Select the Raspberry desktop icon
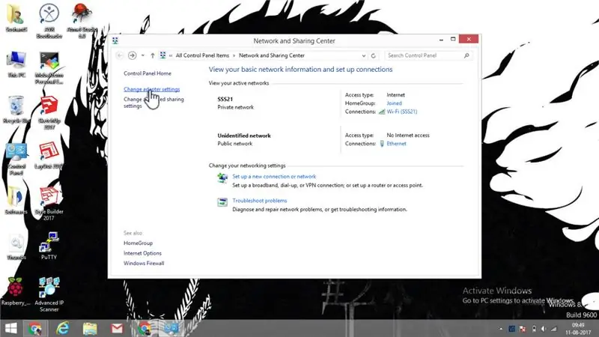Viewport: 599px width, 337px height. (x=15, y=292)
